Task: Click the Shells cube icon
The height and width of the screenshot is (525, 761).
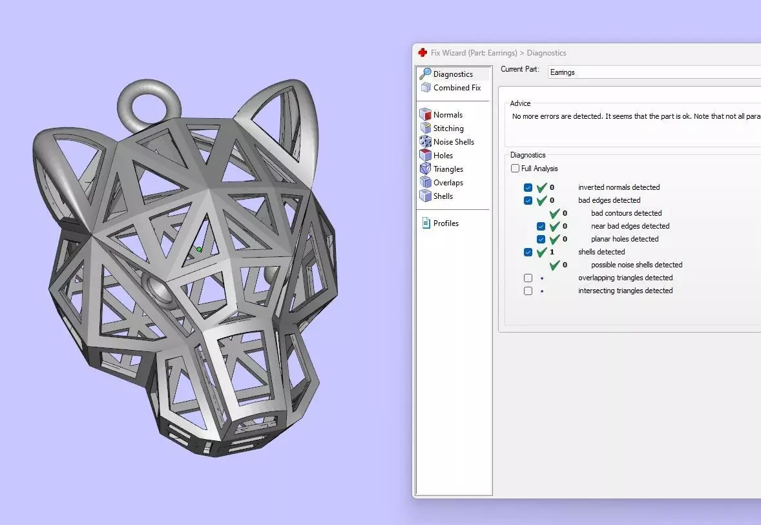Action: click(426, 196)
